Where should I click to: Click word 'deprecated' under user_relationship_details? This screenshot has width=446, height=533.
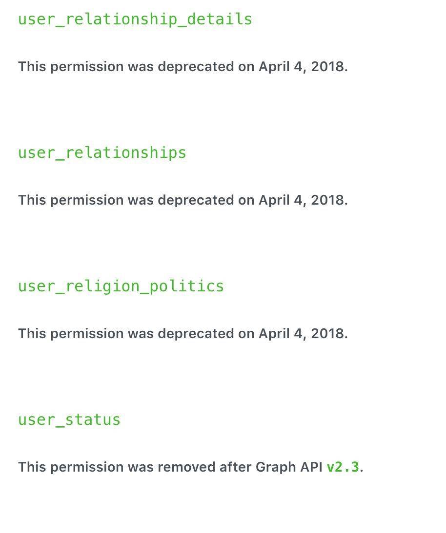(196, 67)
